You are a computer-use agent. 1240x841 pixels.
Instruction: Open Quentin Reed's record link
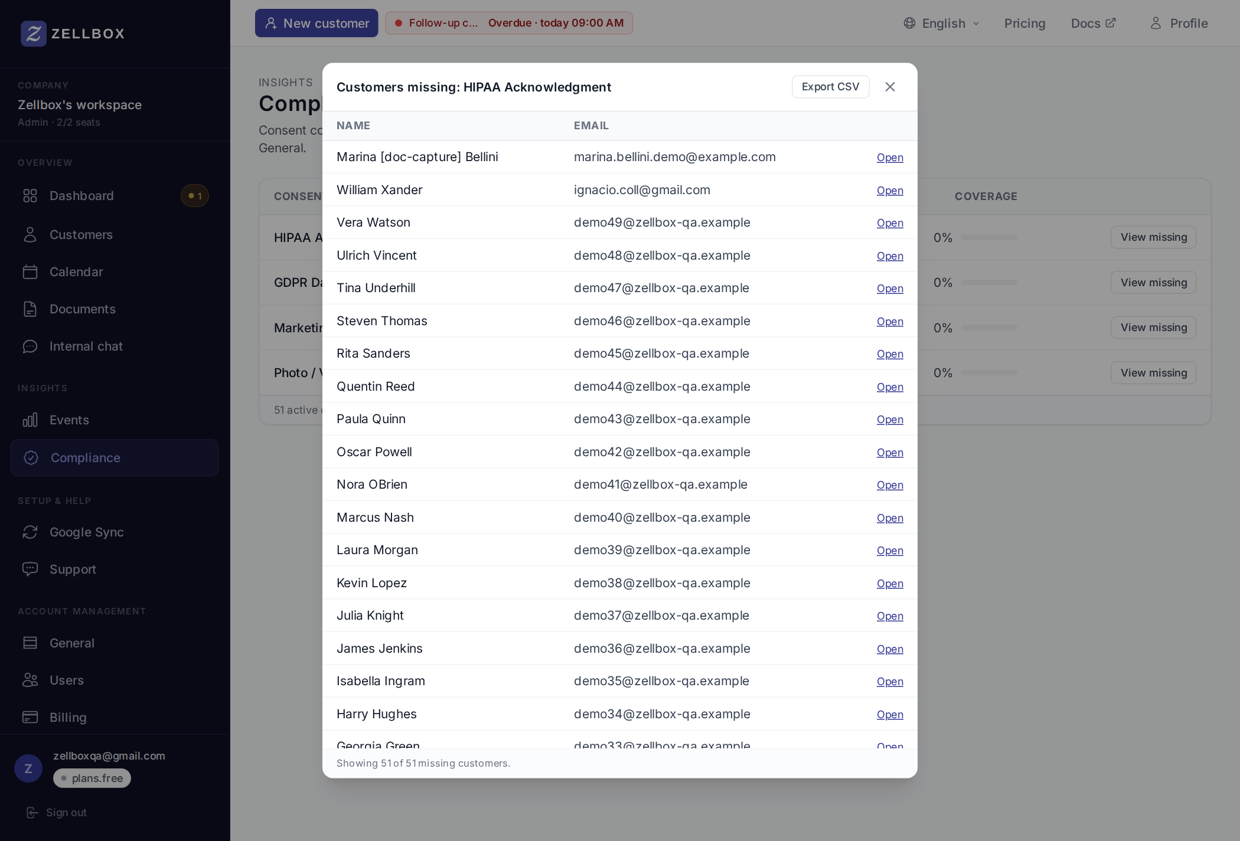coord(890,387)
